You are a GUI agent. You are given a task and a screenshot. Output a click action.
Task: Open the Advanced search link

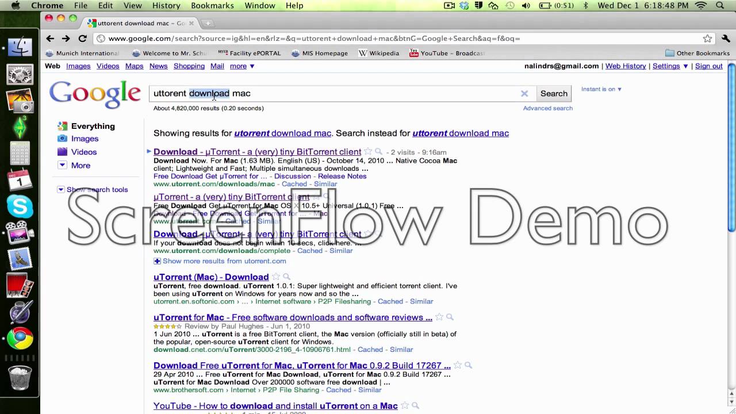(547, 108)
